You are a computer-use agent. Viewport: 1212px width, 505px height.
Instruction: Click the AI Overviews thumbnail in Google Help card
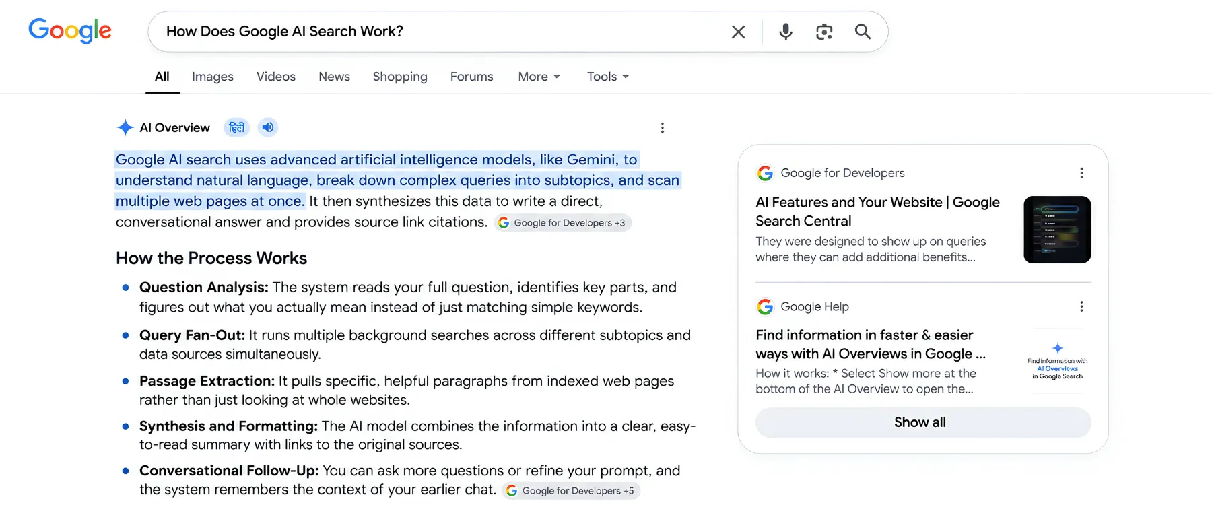[1057, 362]
